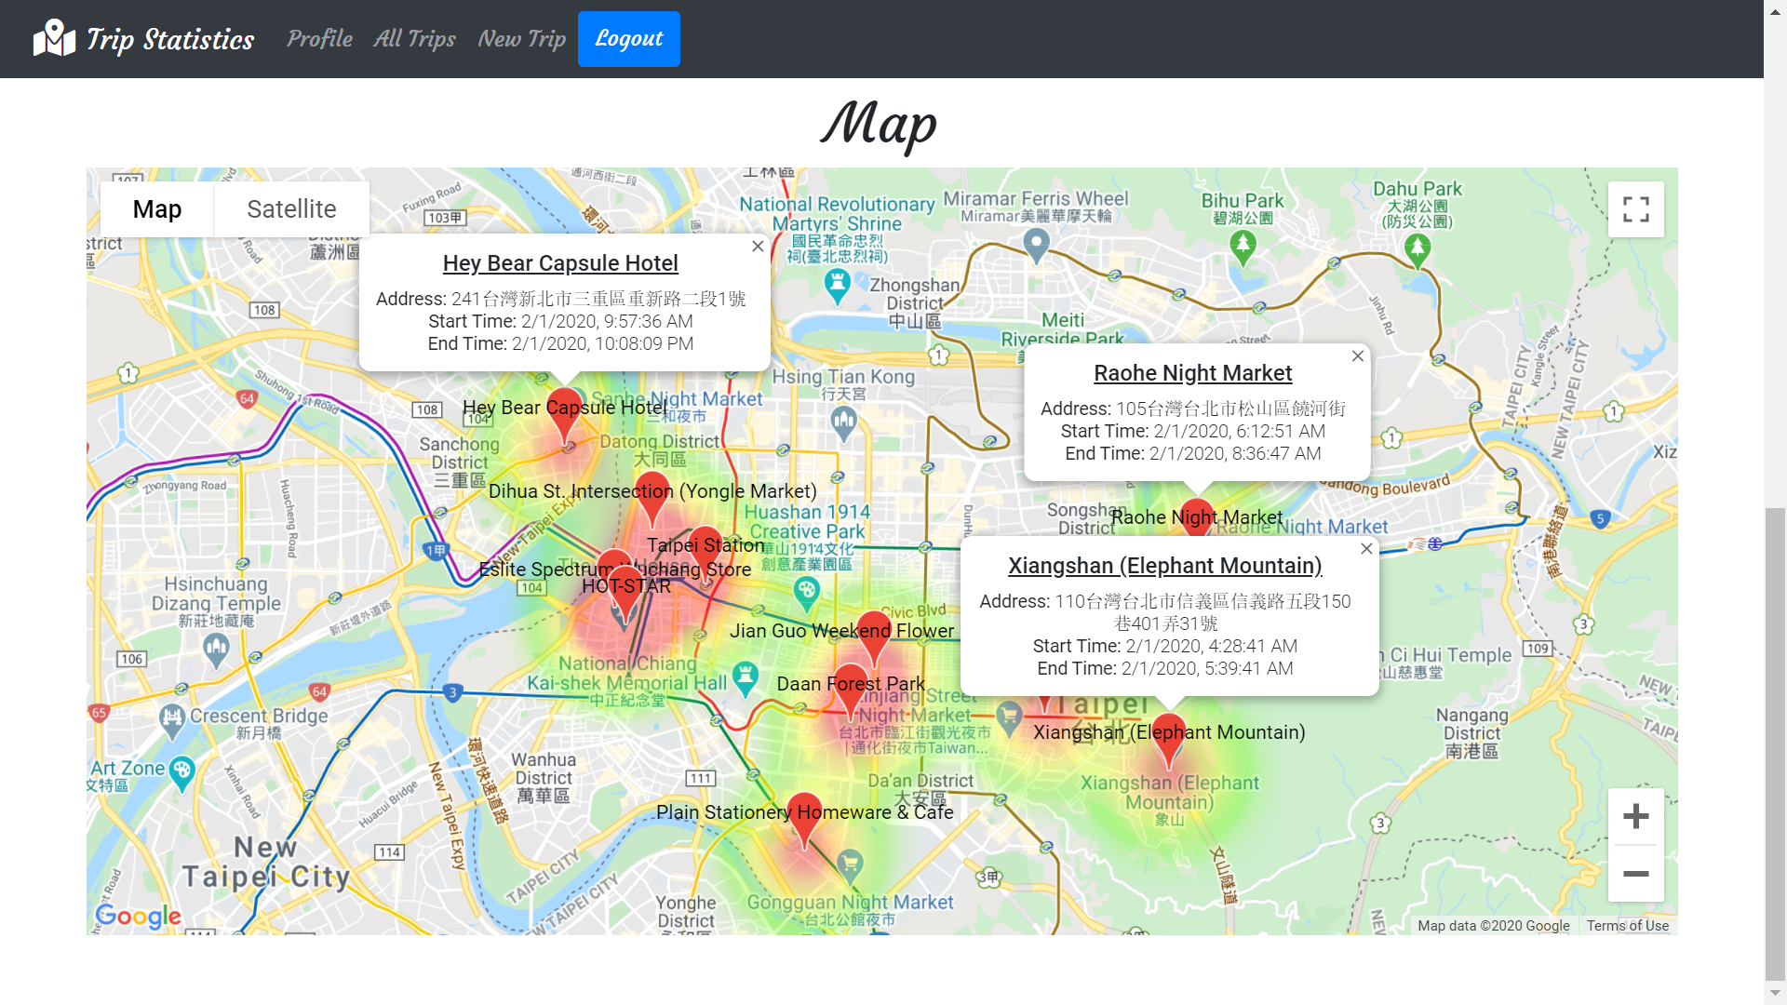Go to All Trips
The width and height of the screenshot is (1787, 1005).
(415, 38)
